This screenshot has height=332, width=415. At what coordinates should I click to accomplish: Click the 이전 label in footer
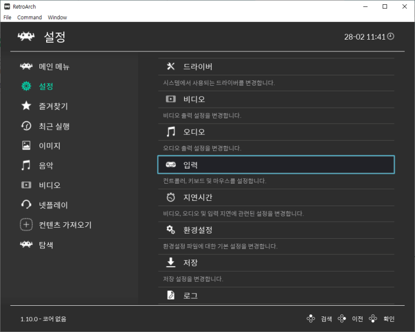(x=358, y=319)
